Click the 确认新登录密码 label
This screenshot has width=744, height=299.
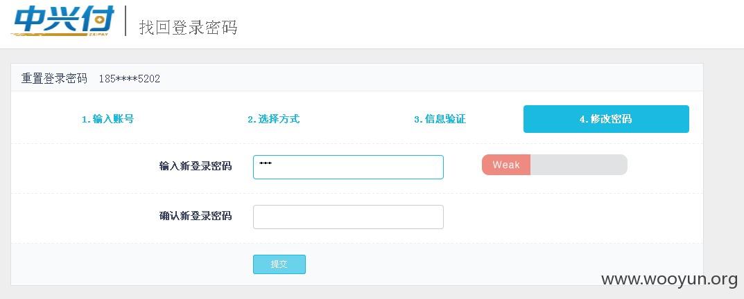click(x=196, y=216)
